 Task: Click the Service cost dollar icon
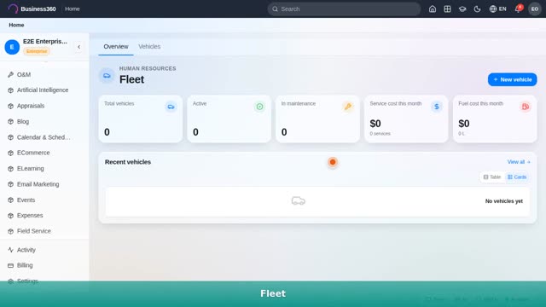tap(437, 107)
